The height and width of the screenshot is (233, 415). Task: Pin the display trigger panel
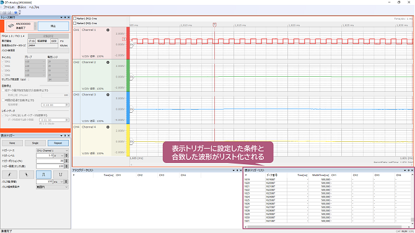click(x=65, y=136)
